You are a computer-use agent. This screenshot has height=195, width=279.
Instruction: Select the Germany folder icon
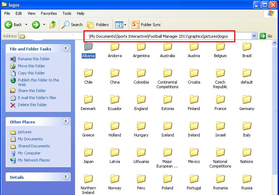[247, 99]
